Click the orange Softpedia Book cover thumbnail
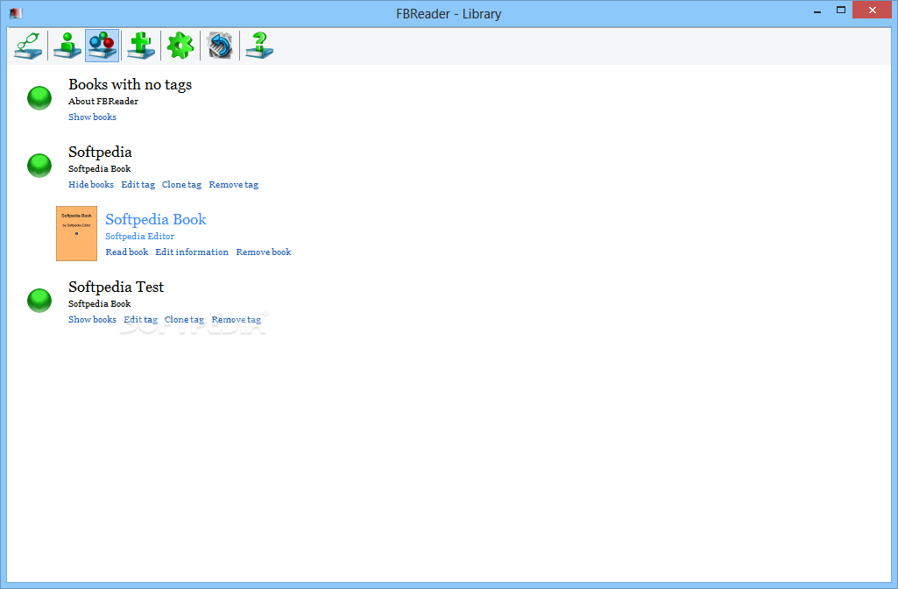The height and width of the screenshot is (589, 898). 77,234
